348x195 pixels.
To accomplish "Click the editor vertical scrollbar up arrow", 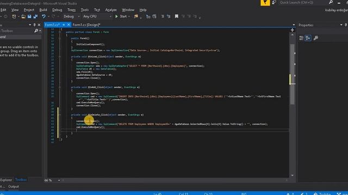I will tap(293, 35).
